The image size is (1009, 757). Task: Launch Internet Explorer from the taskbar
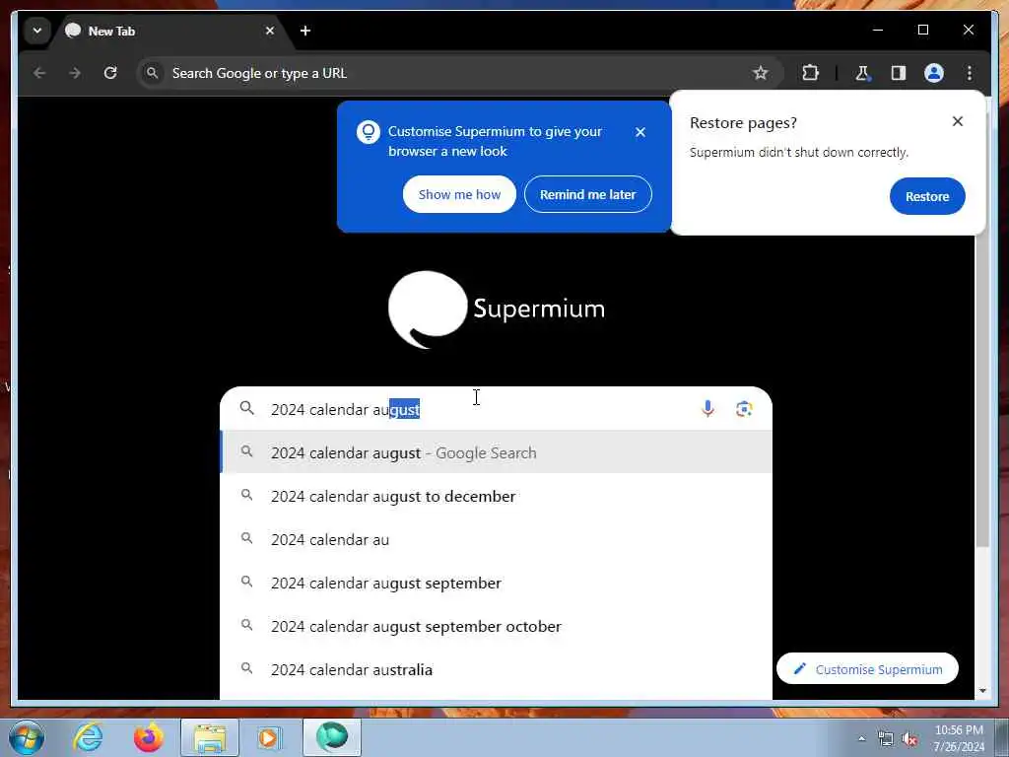click(x=88, y=737)
